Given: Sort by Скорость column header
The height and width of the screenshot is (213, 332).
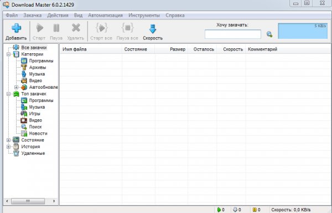Looking at the screenshot, I should 231,49.
